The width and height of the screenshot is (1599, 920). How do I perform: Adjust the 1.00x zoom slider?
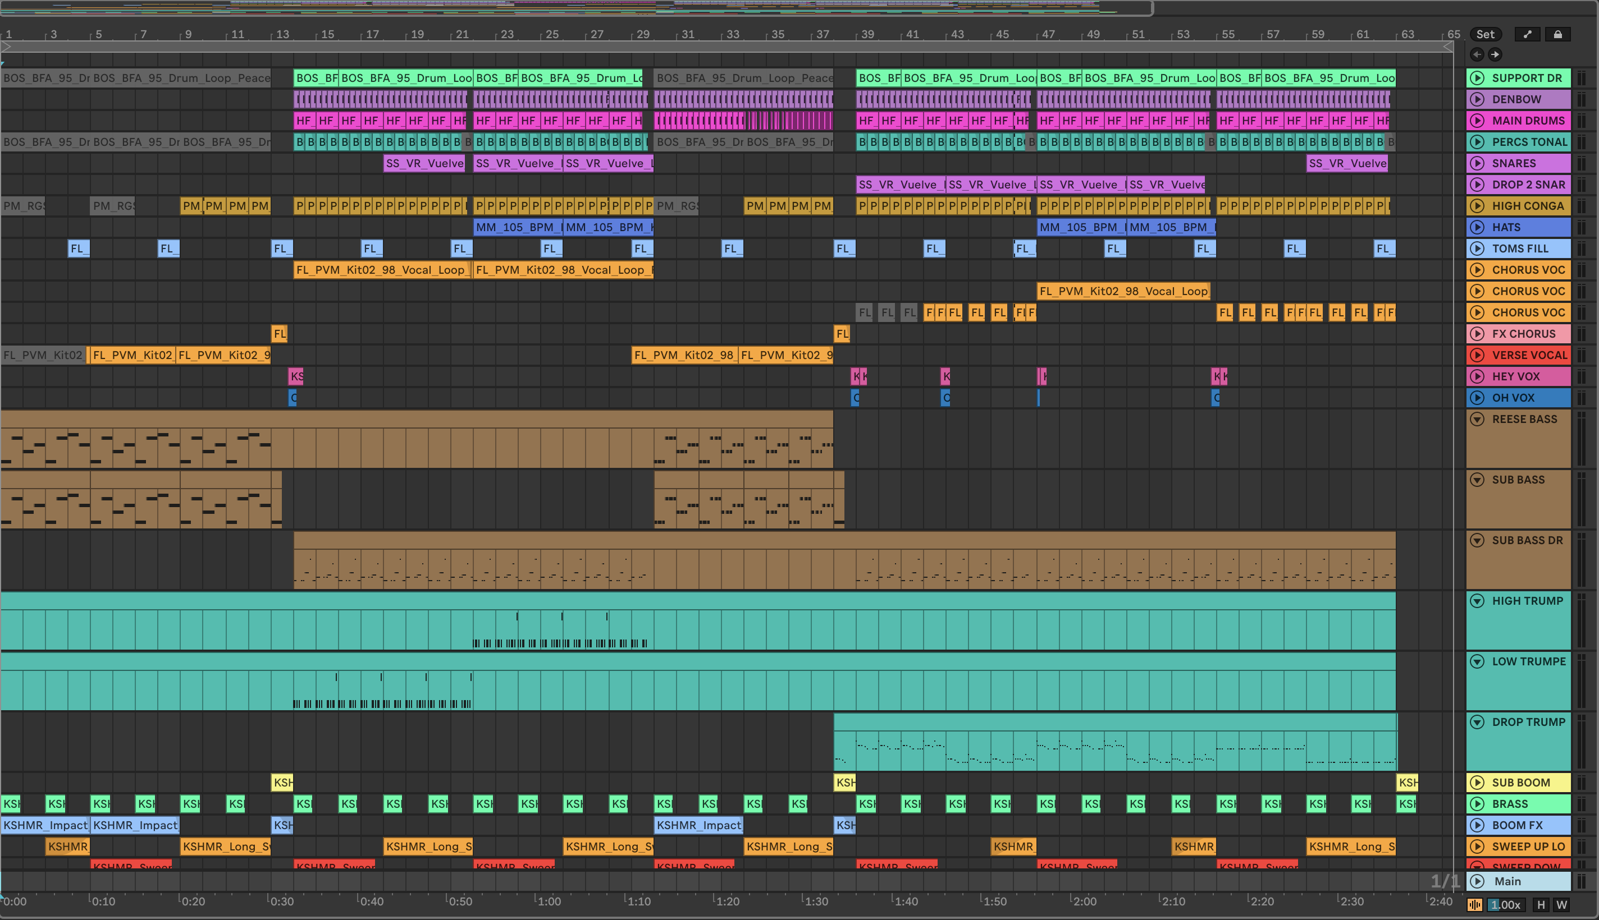coord(1505,905)
